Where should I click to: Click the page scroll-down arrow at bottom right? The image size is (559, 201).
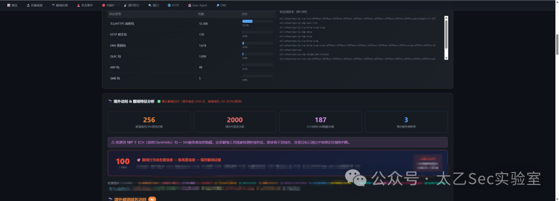tap(557, 199)
